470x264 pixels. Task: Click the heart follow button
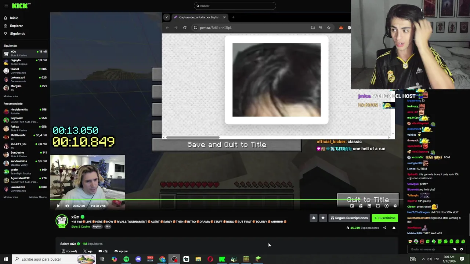(x=323, y=218)
